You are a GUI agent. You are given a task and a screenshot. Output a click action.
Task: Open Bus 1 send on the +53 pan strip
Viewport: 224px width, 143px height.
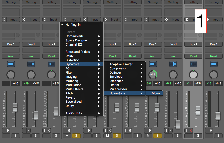[x=153, y=44]
